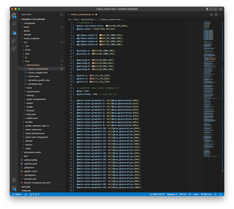This screenshot has width=234, height=209.
Task: Open the notifications bell in status bar
Action: tap(220, 194)
